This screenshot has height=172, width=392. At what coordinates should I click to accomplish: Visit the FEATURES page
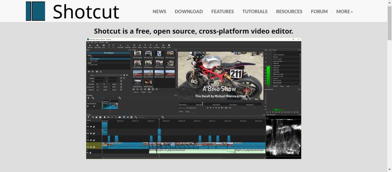pos(223,11)
